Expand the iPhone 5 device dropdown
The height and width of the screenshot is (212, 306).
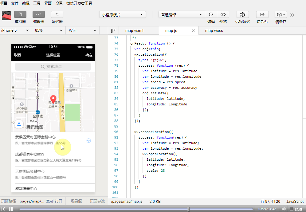(15, 30)
